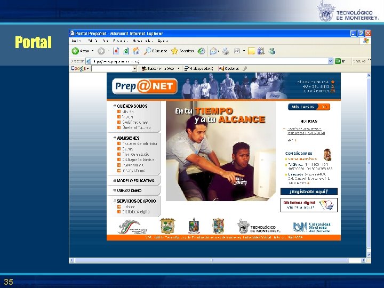Click the Messenger people icon

(271, 51)
